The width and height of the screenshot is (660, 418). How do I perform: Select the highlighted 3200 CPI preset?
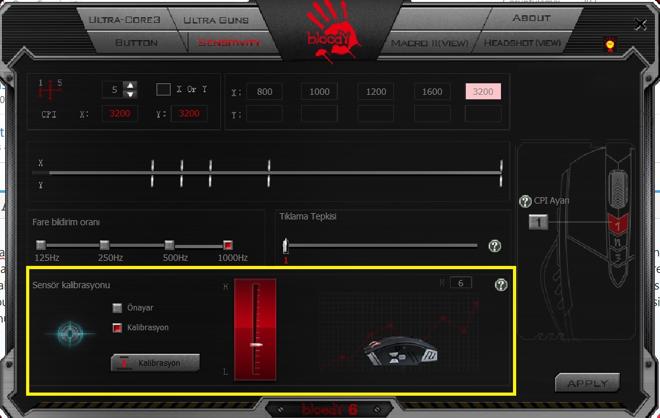pos(483,92)
